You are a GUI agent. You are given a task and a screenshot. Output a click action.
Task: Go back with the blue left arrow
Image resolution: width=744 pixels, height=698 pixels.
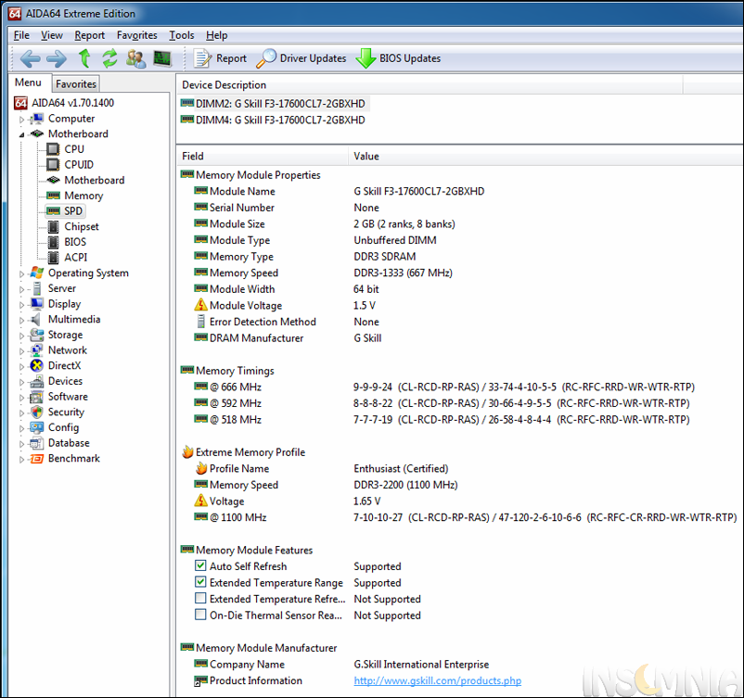coord(30,58)
